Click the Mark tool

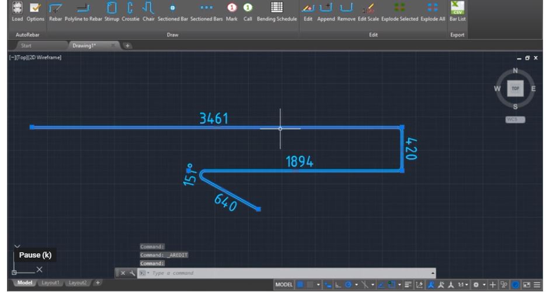pyautogui.click(x=232, y=11)
